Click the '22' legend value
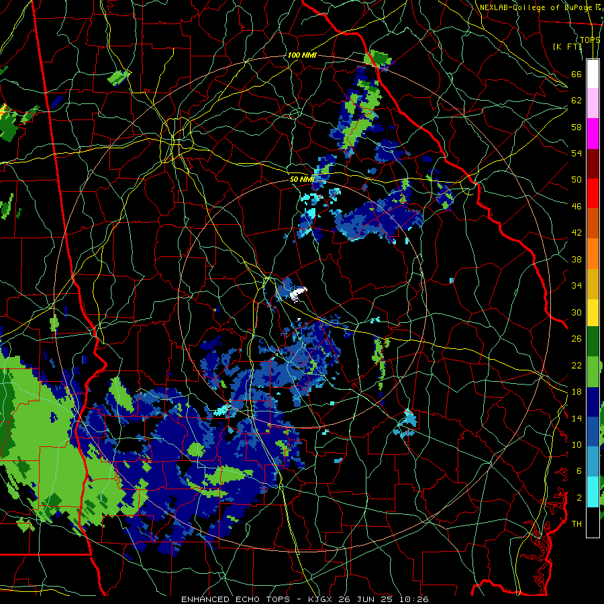This screenshot has width=604, height=604. [x=576, y=365]
